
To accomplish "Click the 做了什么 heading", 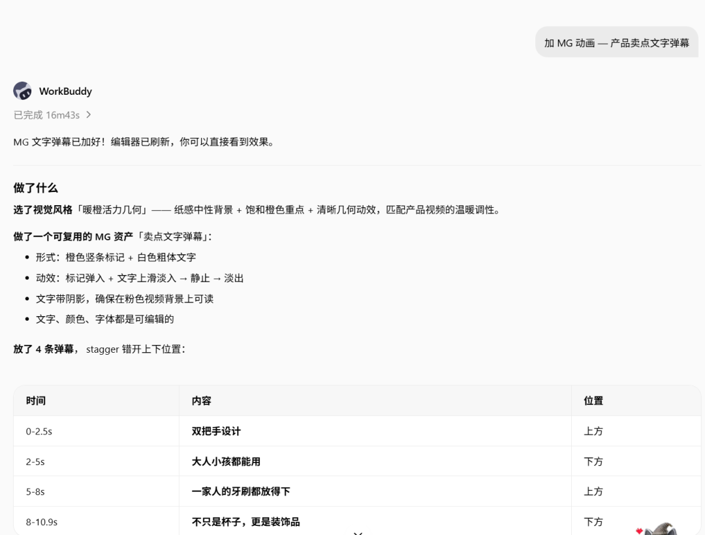I will pyautogui.click(x=35, y=188).
